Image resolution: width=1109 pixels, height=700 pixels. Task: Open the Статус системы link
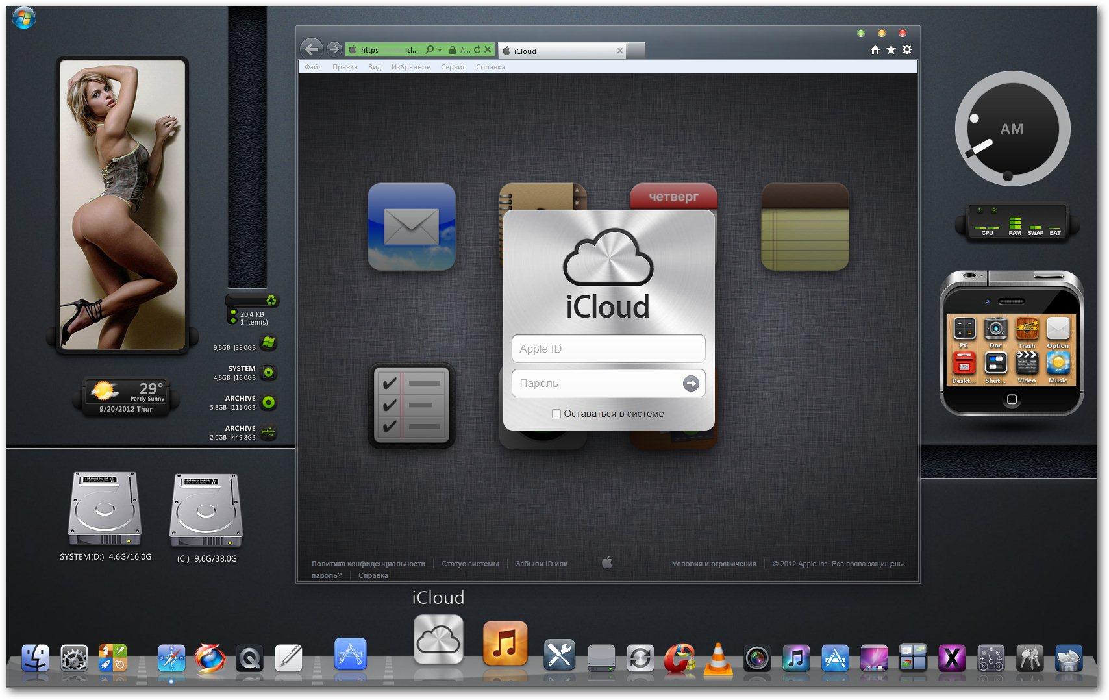click(470, 564)
